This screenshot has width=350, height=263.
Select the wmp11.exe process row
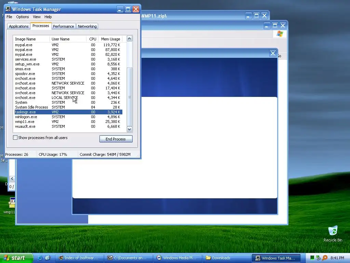(x=68, y=122)
